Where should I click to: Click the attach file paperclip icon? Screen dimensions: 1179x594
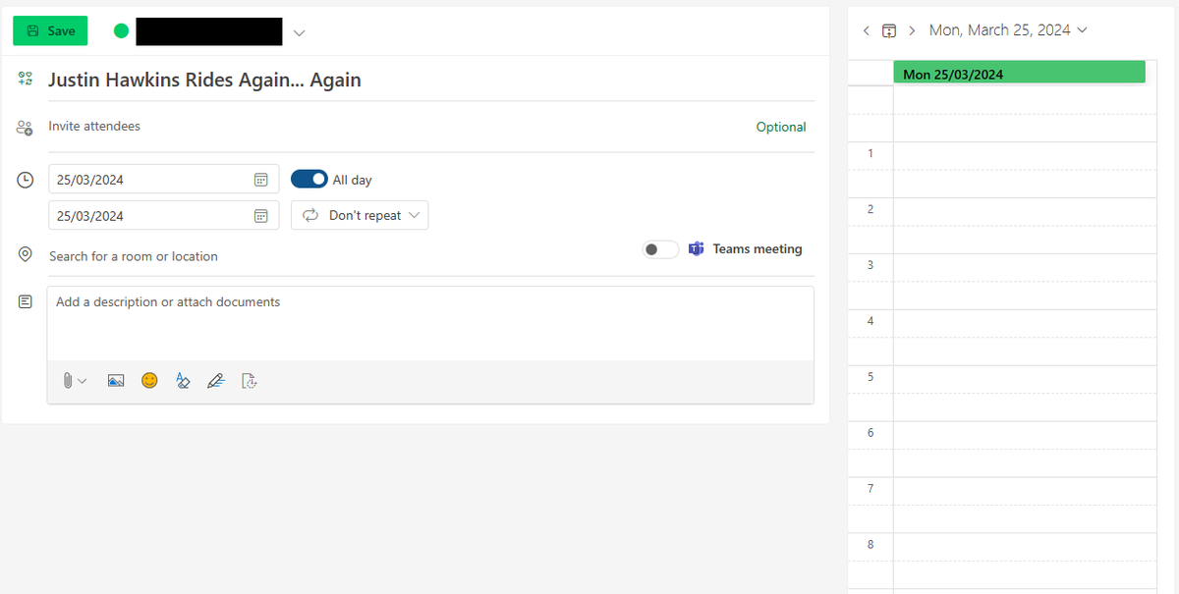click(x=68, y=381)
